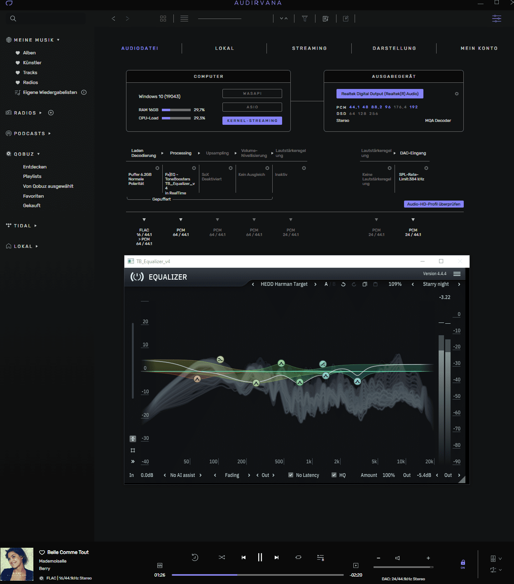
Task: Open the sort order dropdown in toolbar
Action: coord(284,19)
